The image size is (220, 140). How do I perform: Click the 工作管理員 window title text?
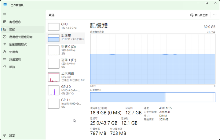pyautogui.click(x=17, y=5)
